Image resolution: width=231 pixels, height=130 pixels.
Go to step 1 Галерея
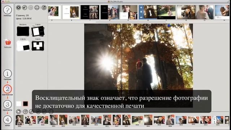7,74
